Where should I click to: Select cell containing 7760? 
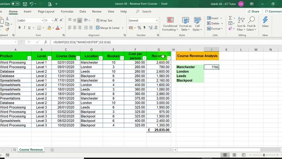(x=211, y=67)
